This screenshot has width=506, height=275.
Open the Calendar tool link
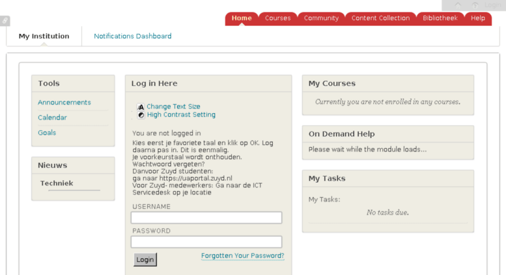pos(52,118)
